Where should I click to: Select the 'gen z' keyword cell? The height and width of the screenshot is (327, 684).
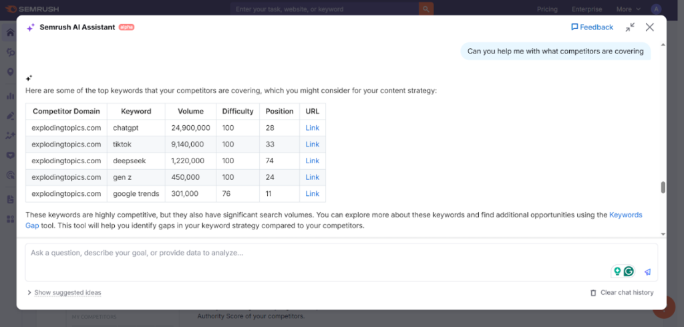(136, 177)
